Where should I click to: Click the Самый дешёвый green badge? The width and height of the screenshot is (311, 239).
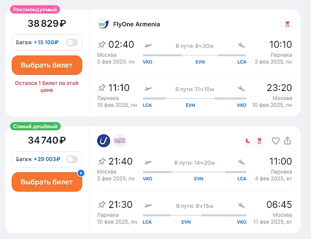tap(36, 126)
